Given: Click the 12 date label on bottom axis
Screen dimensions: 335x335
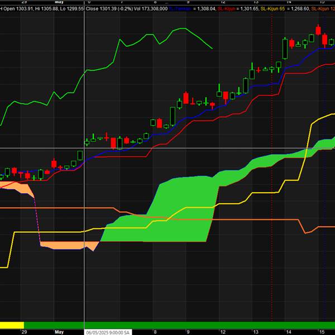Looking at the screenshot, I should (223, 332).
